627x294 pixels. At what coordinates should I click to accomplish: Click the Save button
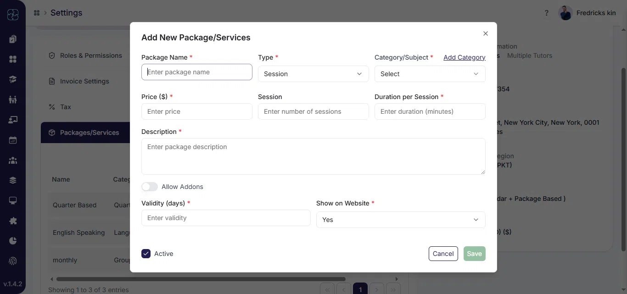tap(475, 254)
